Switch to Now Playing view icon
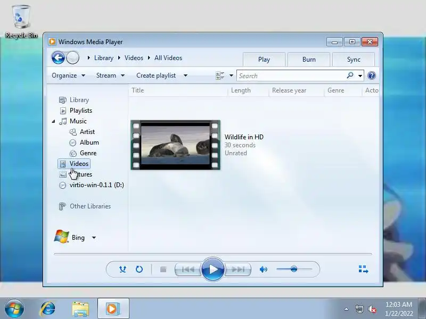The width and height of the screenshot is (426, 319). [x=363, y=269]
